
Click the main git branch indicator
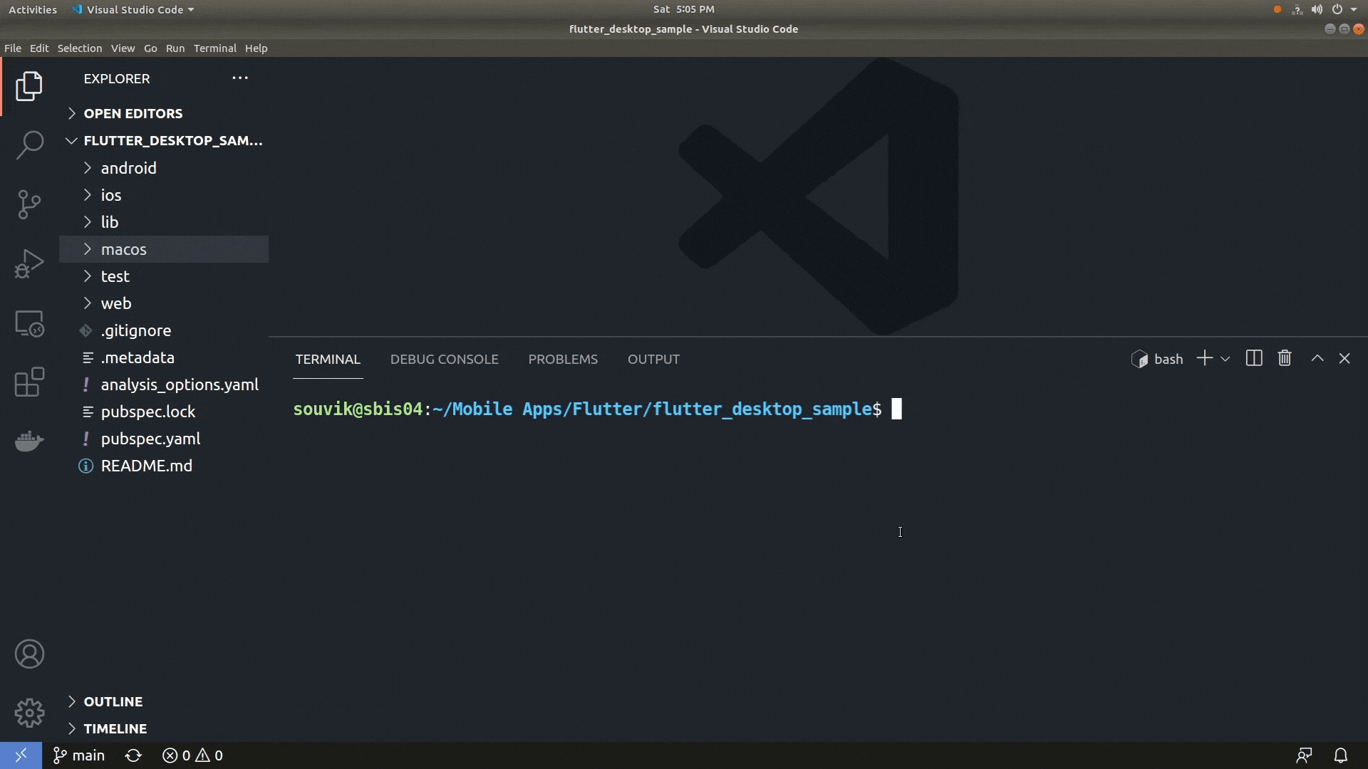point(79,755)
